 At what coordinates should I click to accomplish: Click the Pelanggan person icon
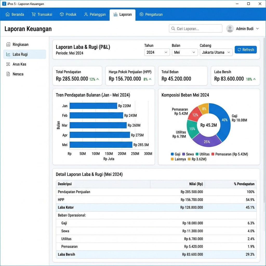tap(86, 15)
